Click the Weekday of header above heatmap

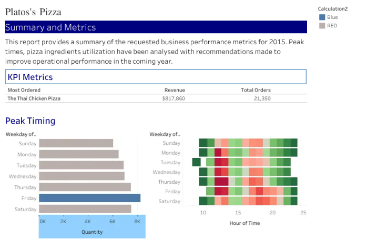[x=165, y=134]
